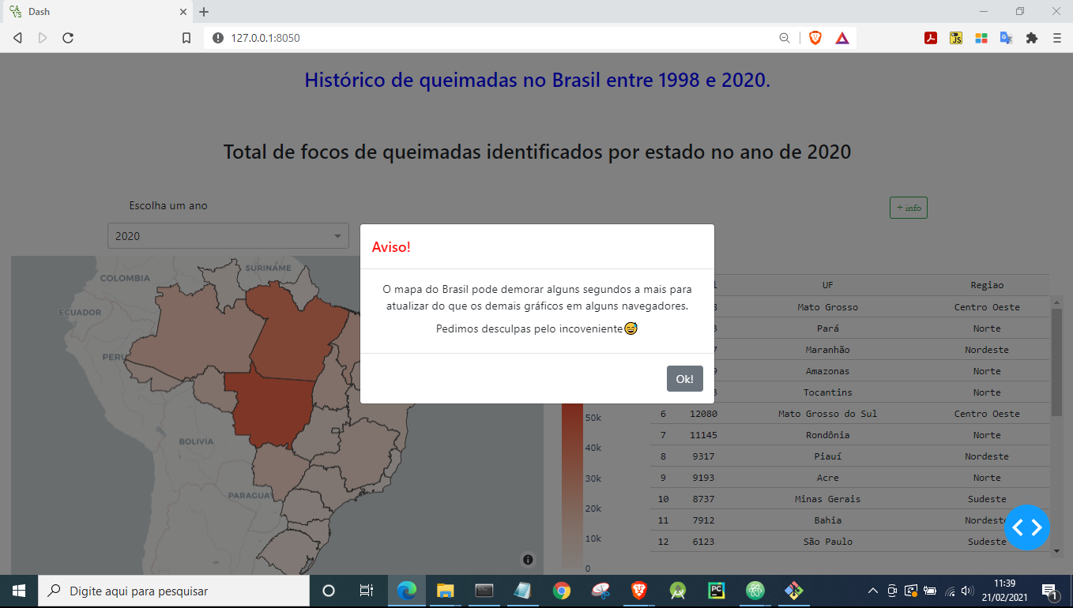The image size is (1073, 608).
Task: Open Brave browser taskbar icon
Action: click(x=639, y=591)
